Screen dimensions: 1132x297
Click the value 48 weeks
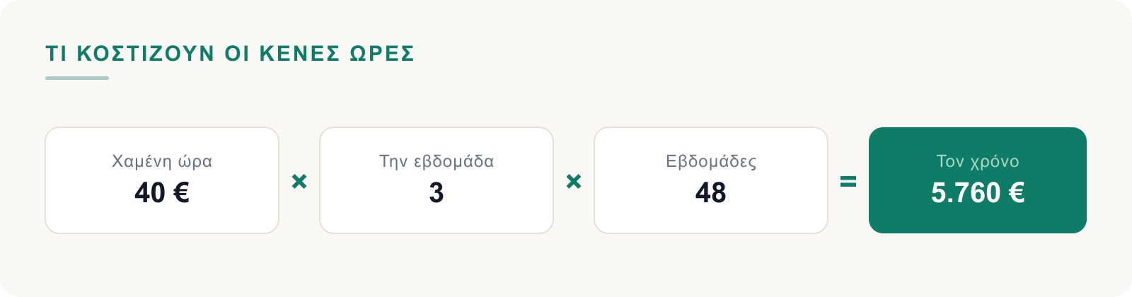tap(711, 192)
